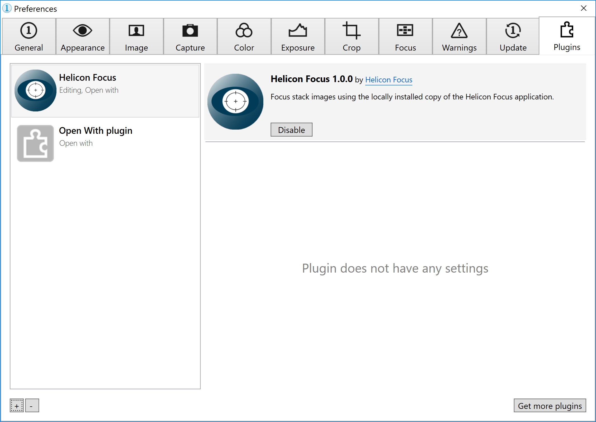This screenshot has height=422, width=596.
Task: Open Capture settings via the camera icon
Action: tap(190, 31)
